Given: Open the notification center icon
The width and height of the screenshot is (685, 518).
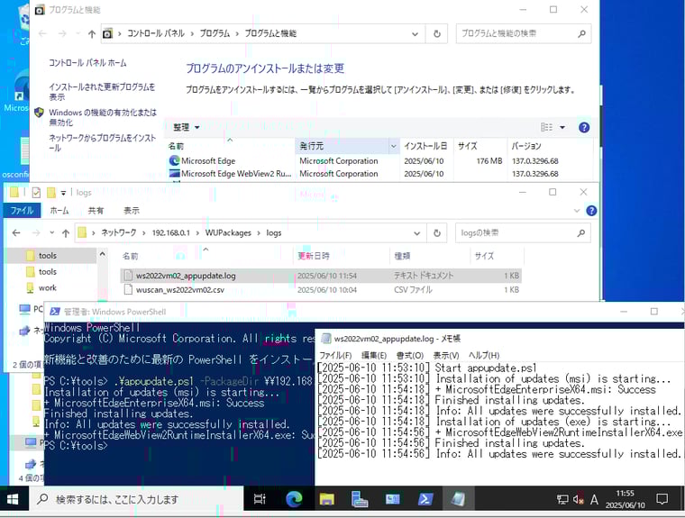Looking at the screenshot, I should tap(662, 499).
